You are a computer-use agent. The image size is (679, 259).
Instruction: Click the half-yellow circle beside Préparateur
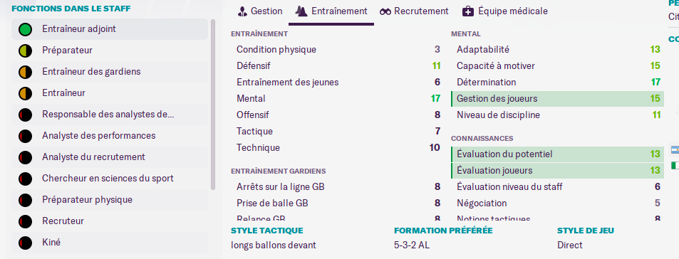coord(26,51)
